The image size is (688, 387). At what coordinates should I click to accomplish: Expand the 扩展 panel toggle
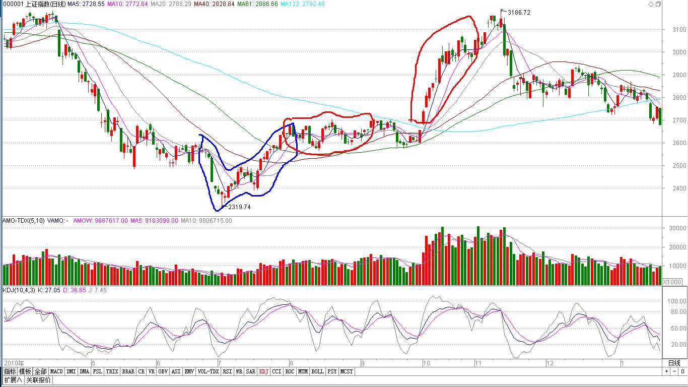point(13,380)
